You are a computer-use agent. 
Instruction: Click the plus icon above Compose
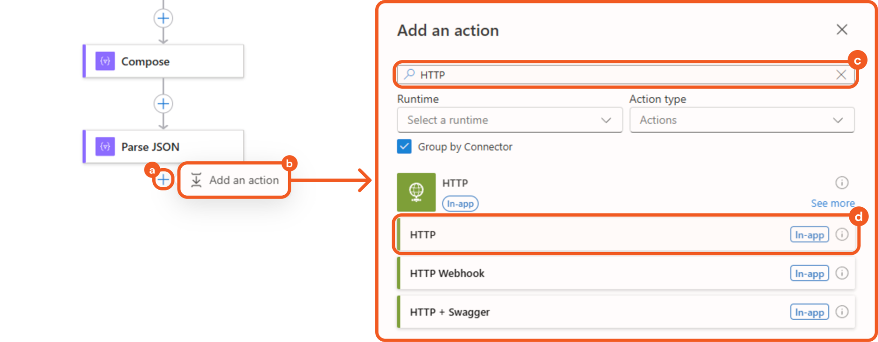[x=163, y=18]
